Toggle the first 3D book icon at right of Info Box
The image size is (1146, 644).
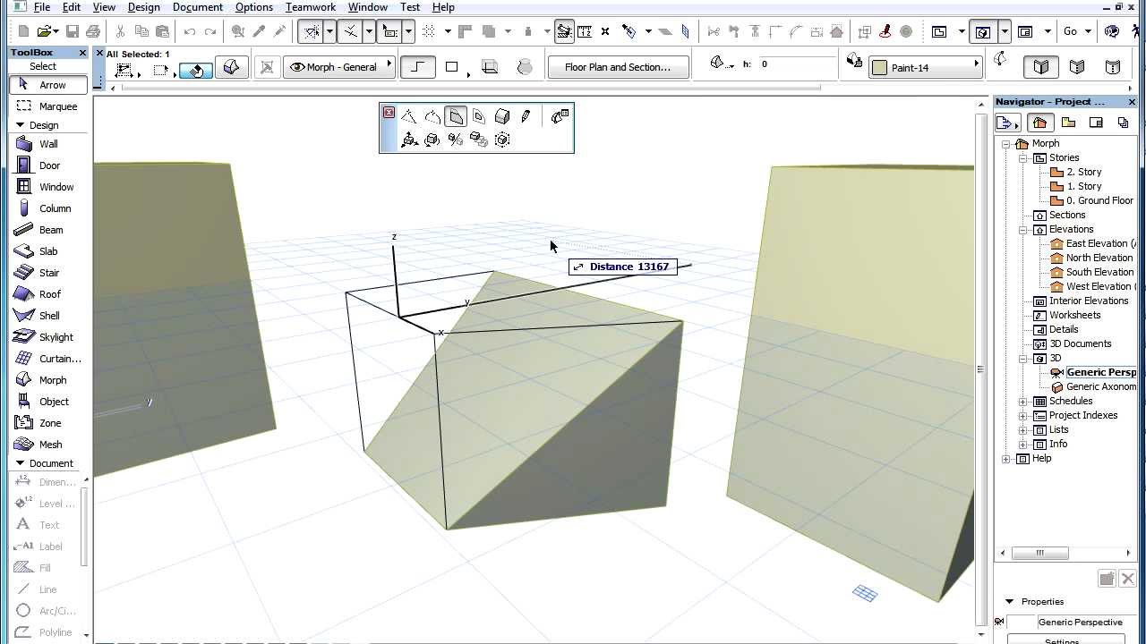(x=1041, y=67)
